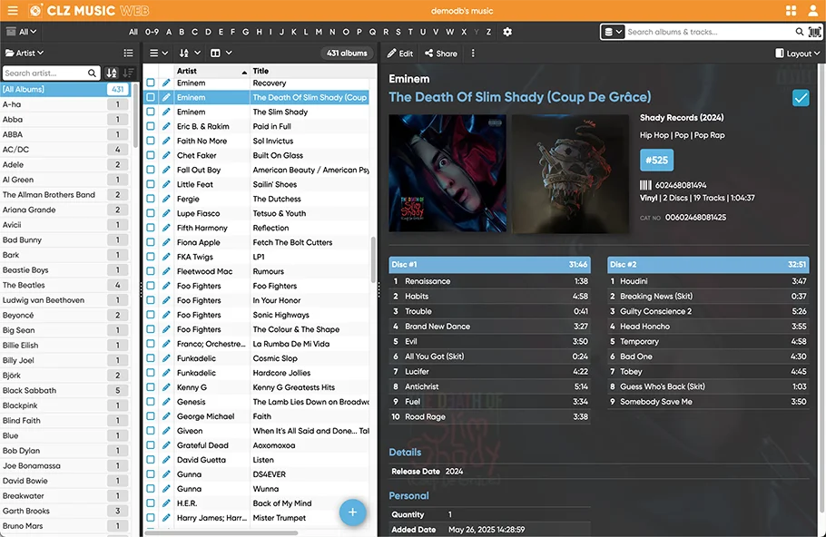Click the pencil icon for Grateful Dead

pyautogui.click(x=166, y=444)
